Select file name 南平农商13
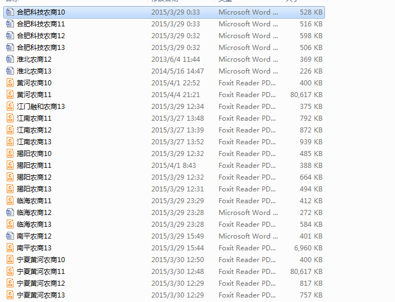 34,248
